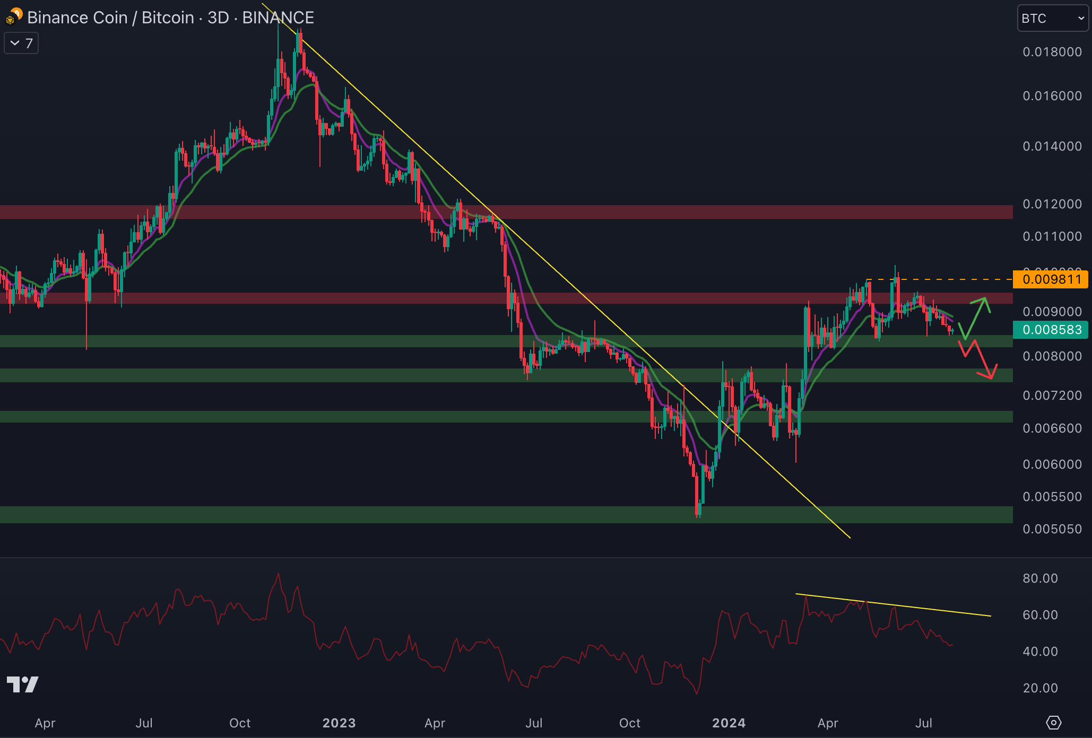1092x738 pixels.
Task: Open the BTC currency dropdown
Action: click(x=1052, y=19)
